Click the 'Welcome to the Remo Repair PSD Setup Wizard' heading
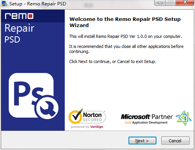The width and height of the screenshot is (195, 150). (125, 22)
